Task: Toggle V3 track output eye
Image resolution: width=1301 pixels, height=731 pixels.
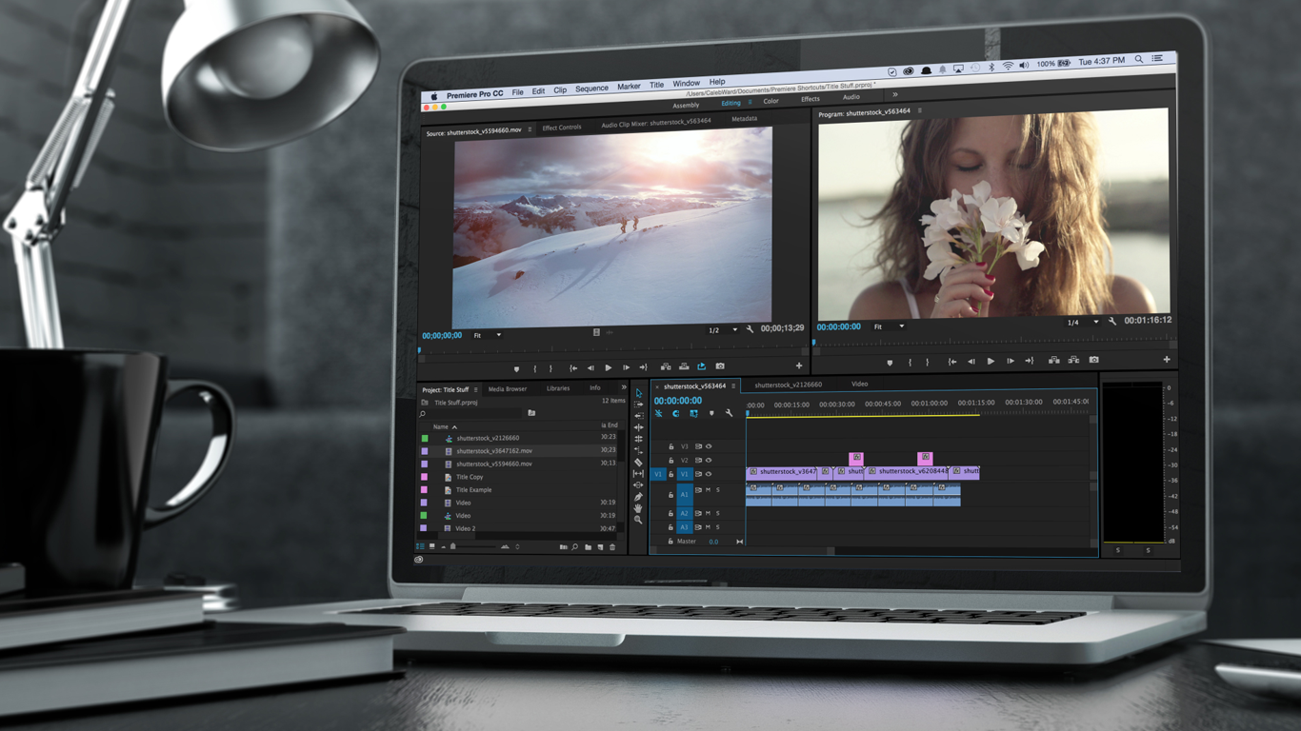Action: pyautogui.click(x=709, y=446)
